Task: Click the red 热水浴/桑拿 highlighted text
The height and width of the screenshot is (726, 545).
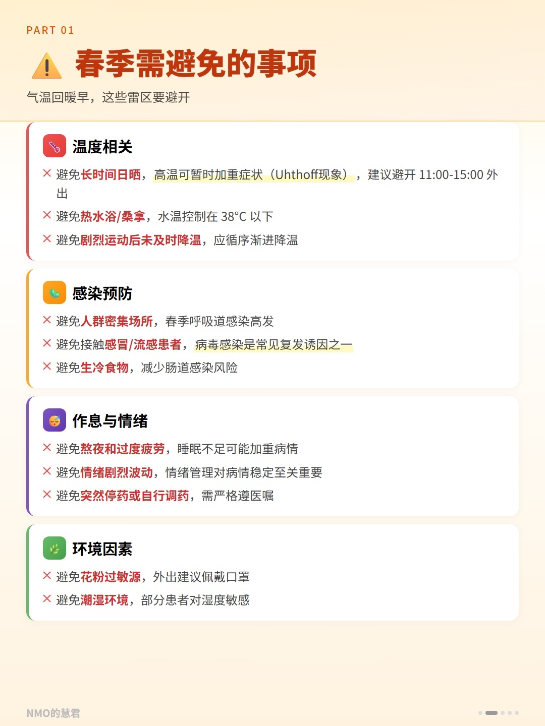Action: pyautogui.click(x=113, y=217)
